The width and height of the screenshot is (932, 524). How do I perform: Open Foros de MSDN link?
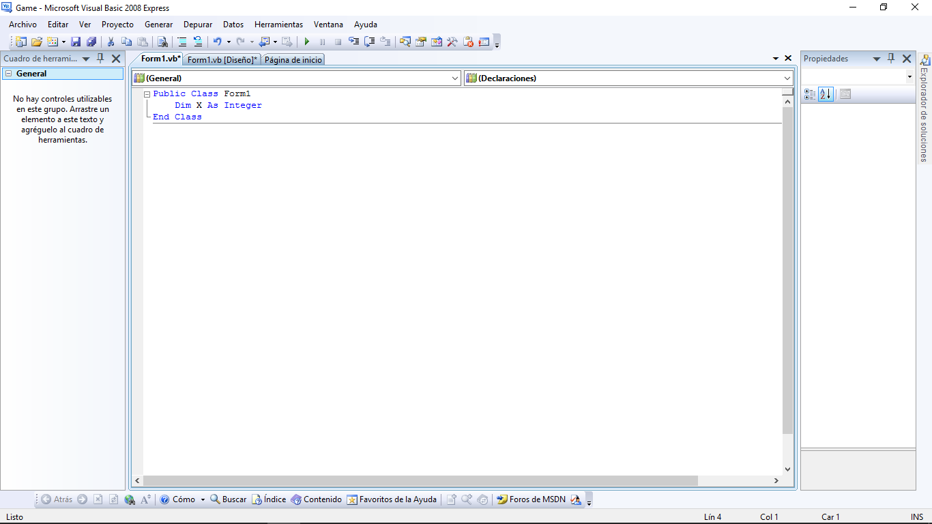[531, 499]
